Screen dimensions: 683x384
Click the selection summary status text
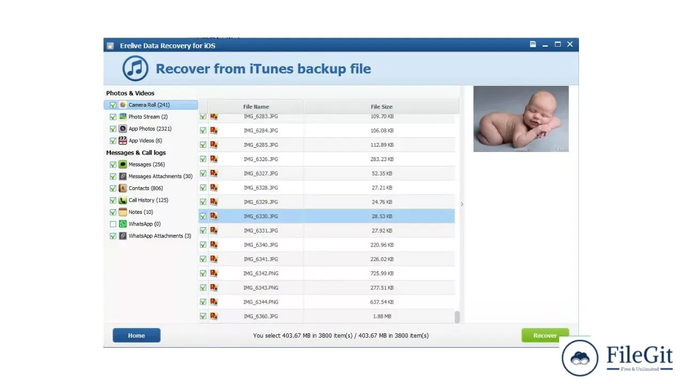point(341,335)
